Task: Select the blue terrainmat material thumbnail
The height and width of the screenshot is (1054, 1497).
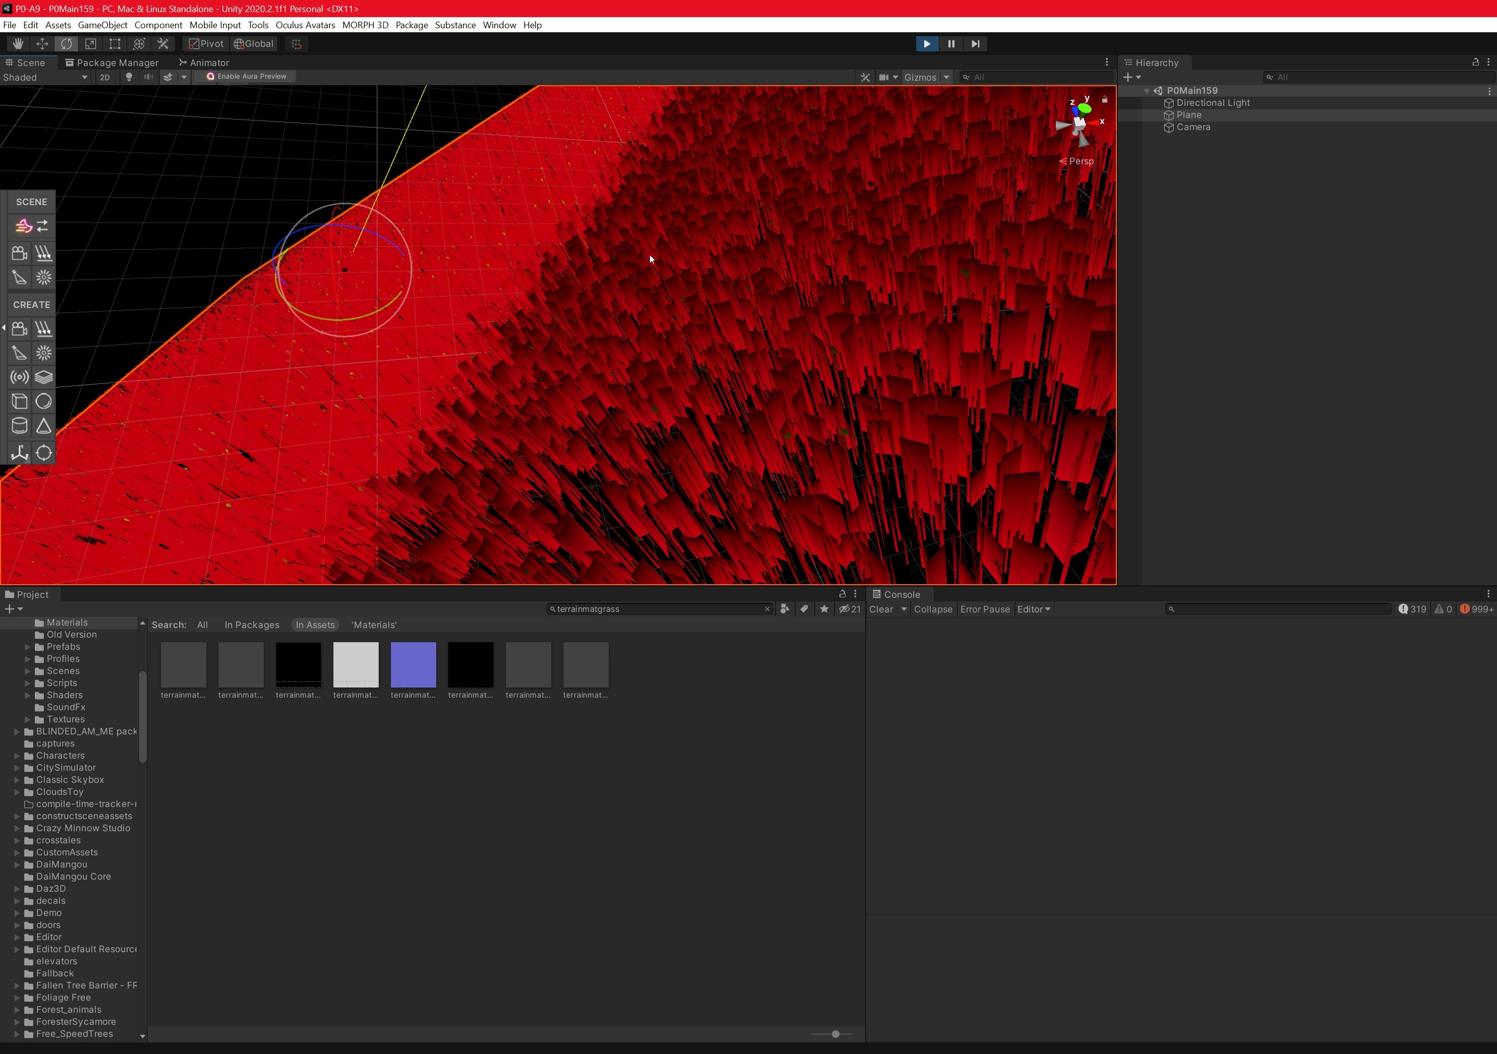Action: pyautogui.click(x=413, y=665)
